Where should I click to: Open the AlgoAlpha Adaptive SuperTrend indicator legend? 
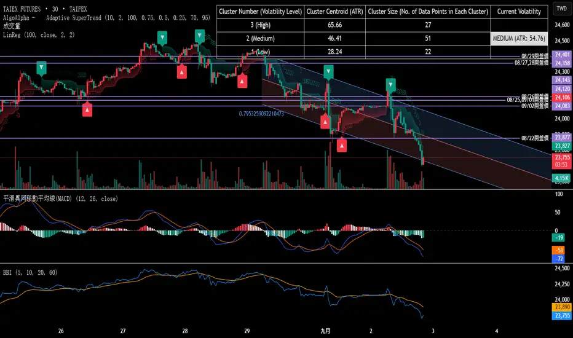(x=106, y=18)
